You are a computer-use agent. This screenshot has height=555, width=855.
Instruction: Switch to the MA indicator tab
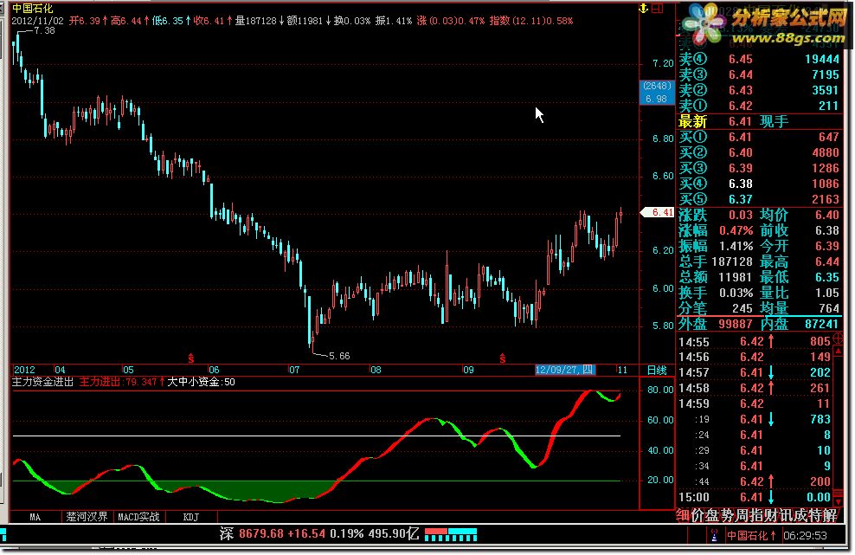click(35, 517)
